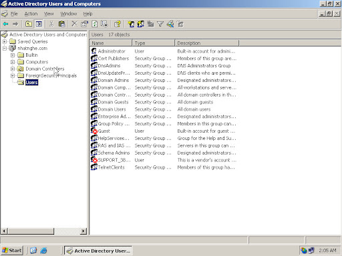Open the View menu

pyautogui.click(x=49, y=14)
